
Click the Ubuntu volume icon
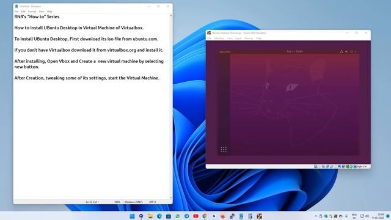point(346,51)
